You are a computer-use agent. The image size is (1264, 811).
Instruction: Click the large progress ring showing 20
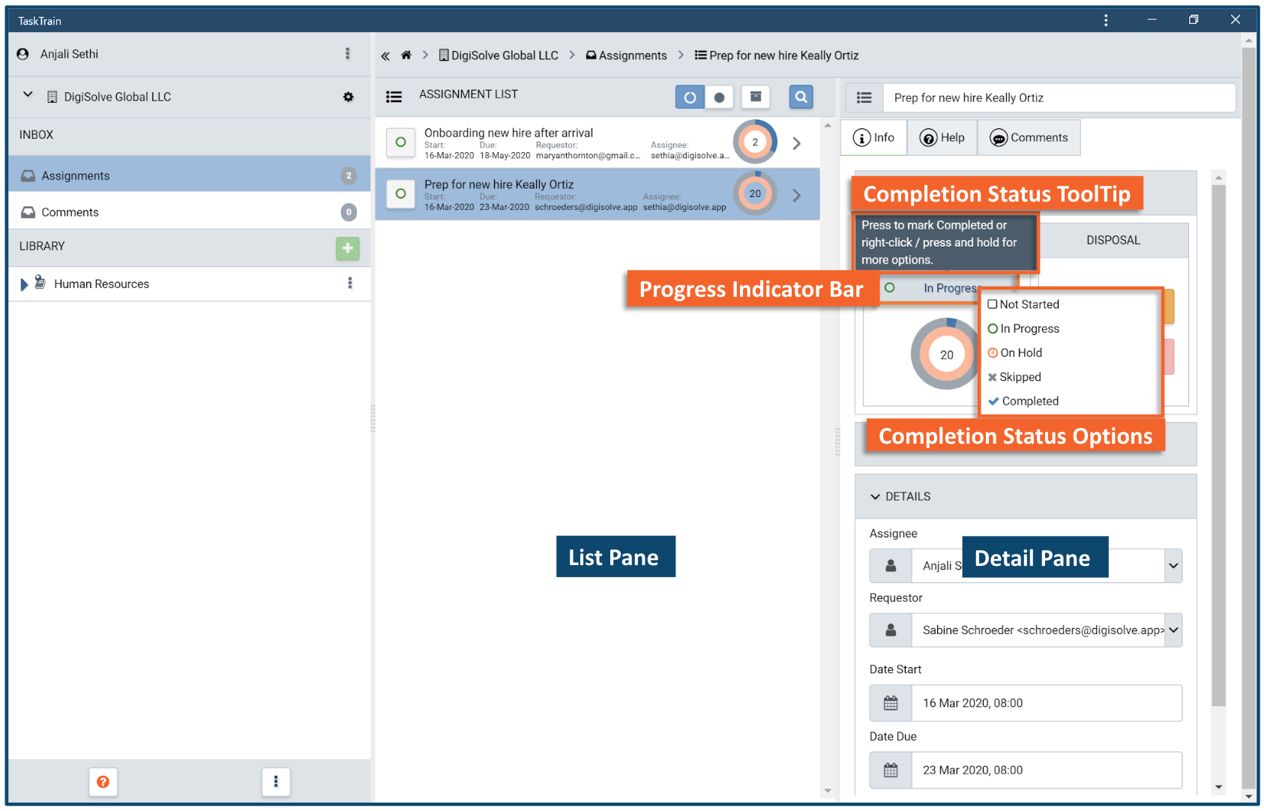pyautogui.click(x=946, y=354)
